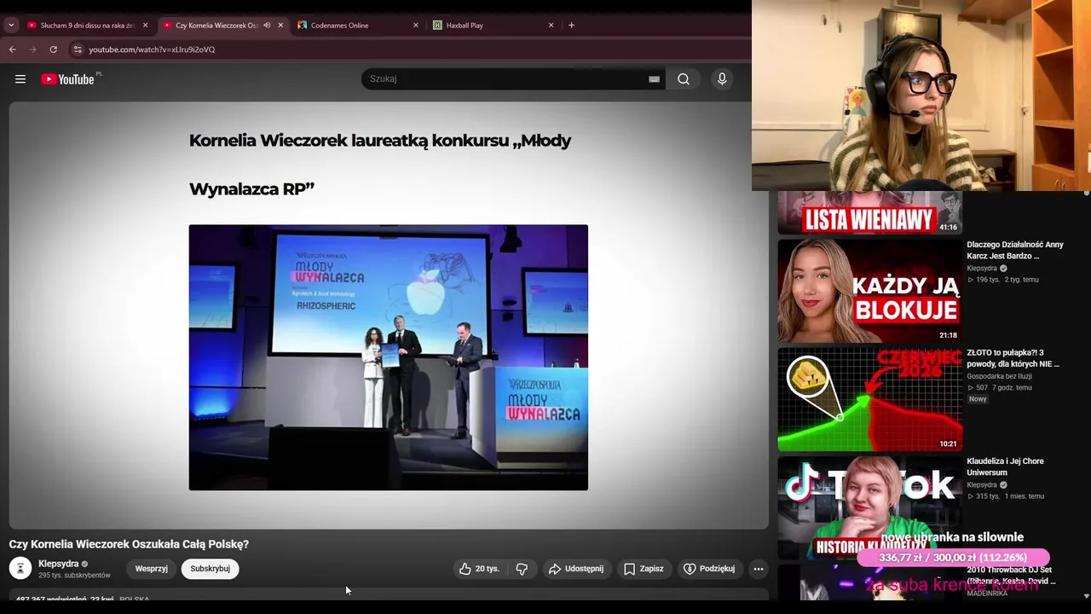
Task: Click the search magnifier button
Action: (684, 79)
